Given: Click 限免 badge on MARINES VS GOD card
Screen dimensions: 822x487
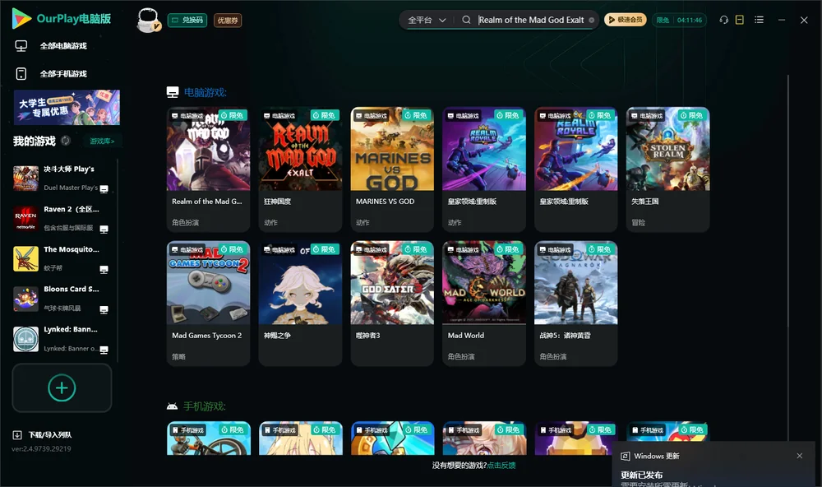Looking at the screenshot, I should (x=417, y=115).
